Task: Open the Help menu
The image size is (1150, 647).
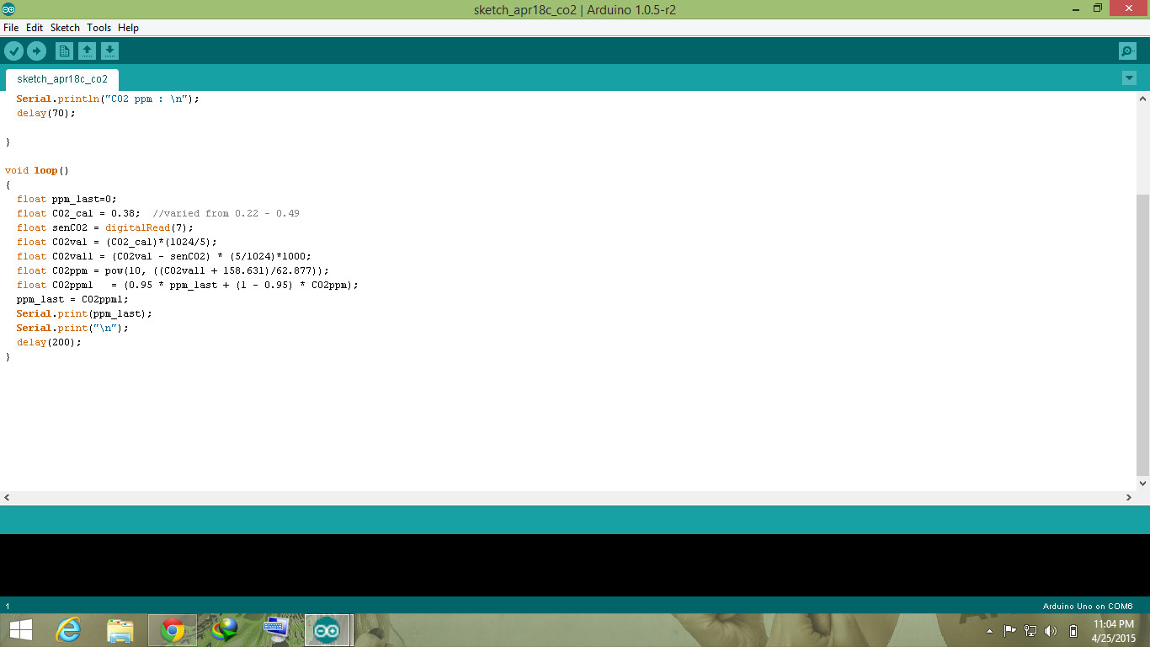Action: (x=128, y=28)
